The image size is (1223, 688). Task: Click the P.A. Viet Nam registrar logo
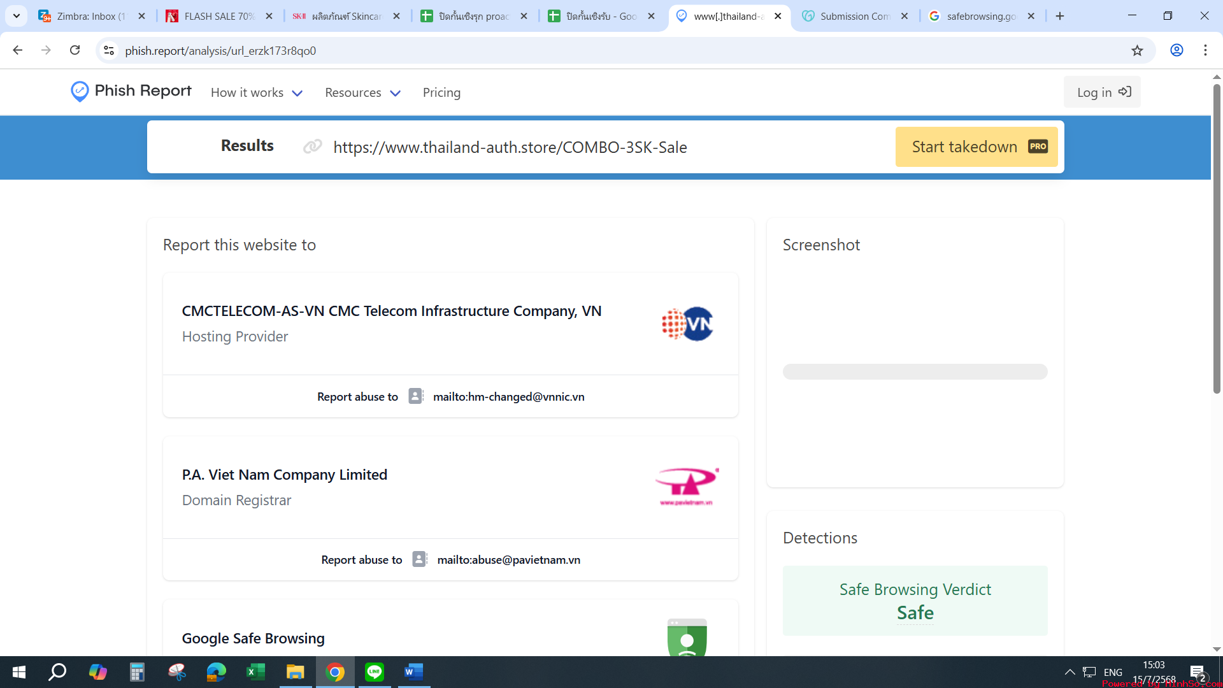click(687, 487)
